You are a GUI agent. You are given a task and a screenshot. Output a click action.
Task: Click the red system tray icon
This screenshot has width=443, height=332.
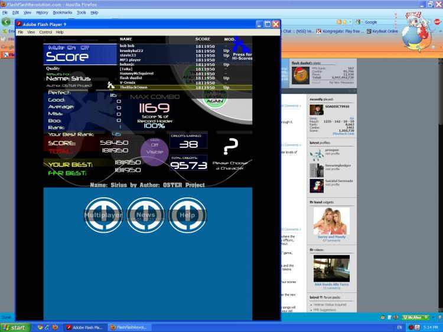(x=411, y=327)
